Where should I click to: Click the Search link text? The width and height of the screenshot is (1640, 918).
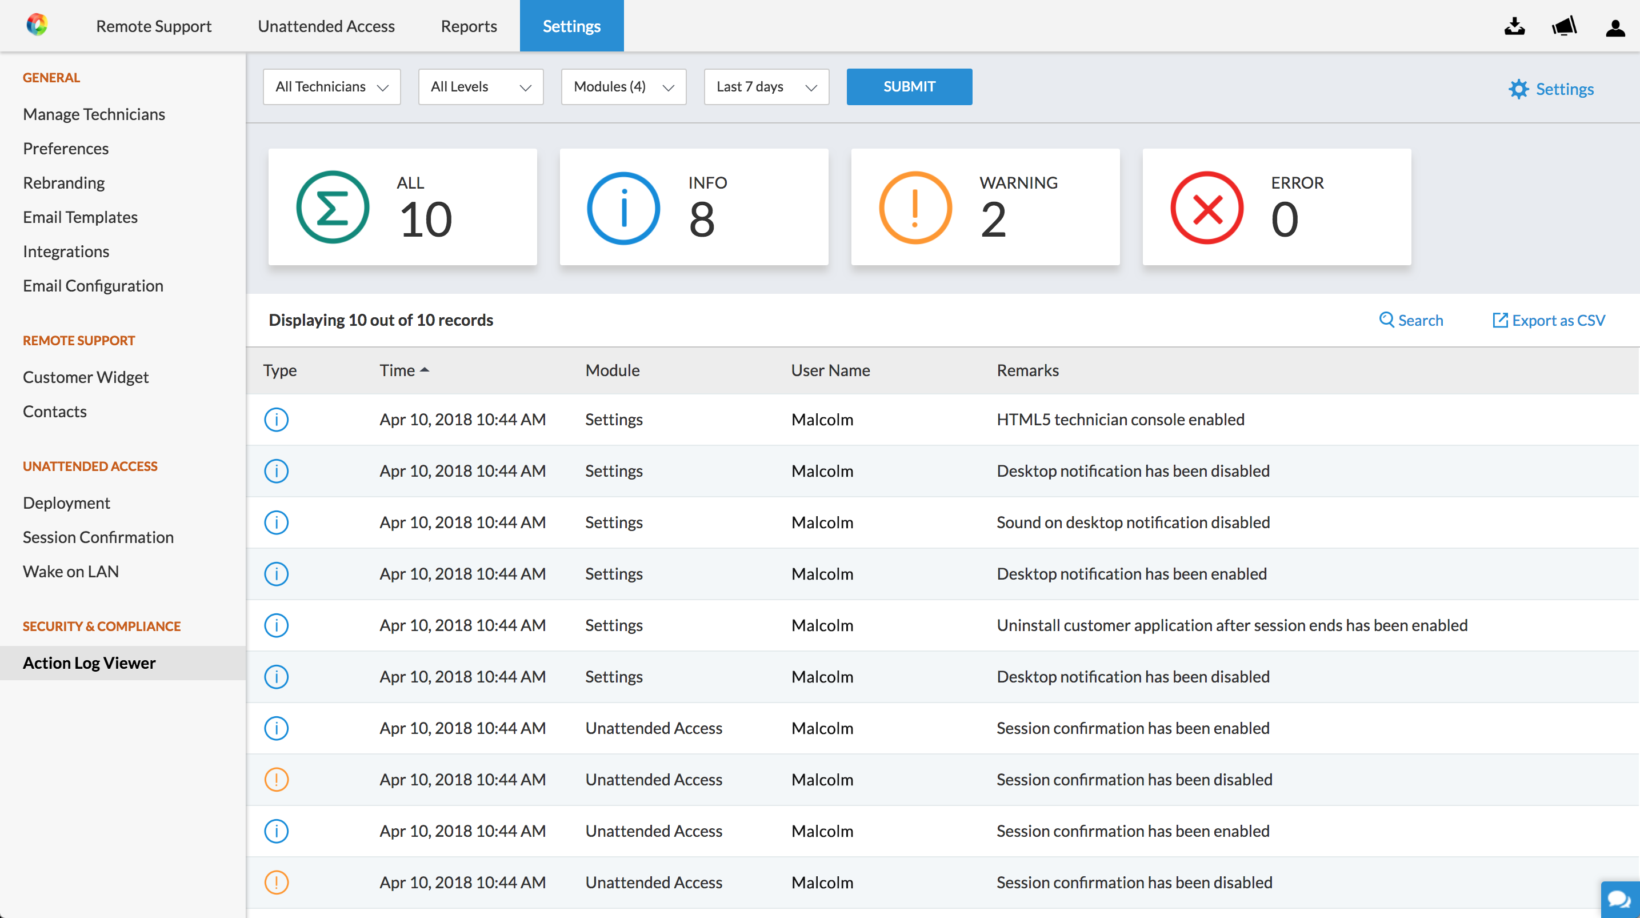pyautogui.click(x=1421, y=320)
